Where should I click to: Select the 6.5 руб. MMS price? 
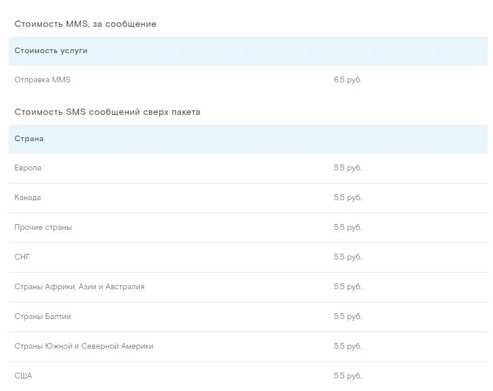tap(348, 80)
